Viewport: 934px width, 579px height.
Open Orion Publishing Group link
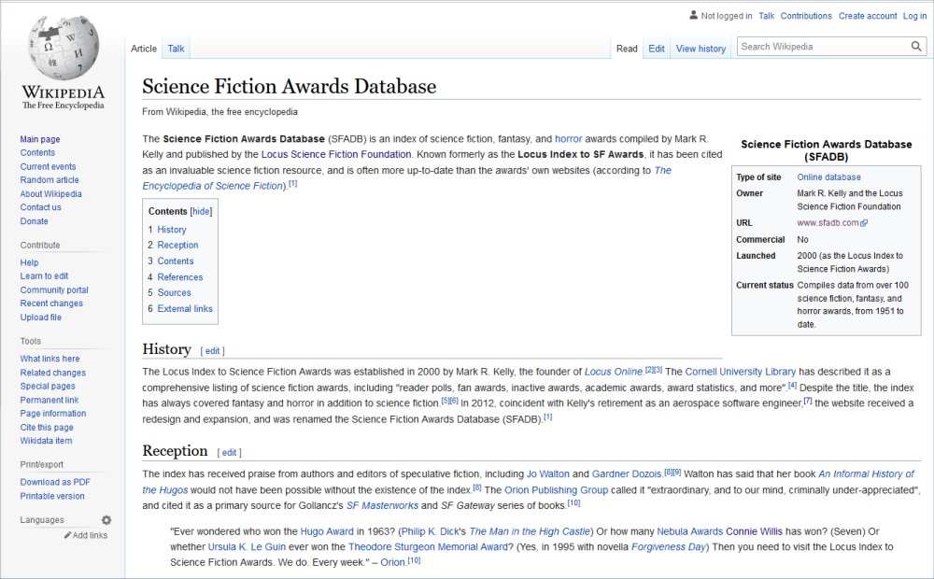(557, 490)
